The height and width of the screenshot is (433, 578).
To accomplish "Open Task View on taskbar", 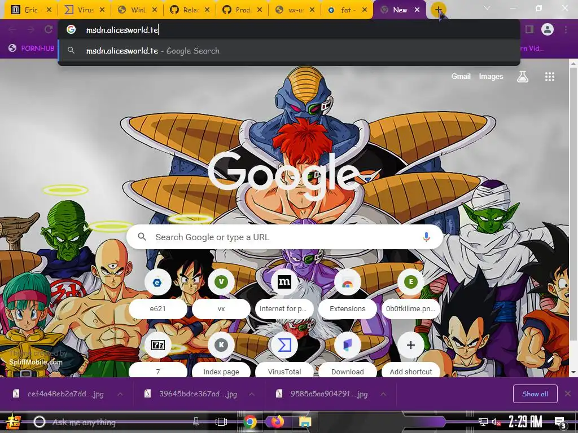I will (x=221, y=422).
